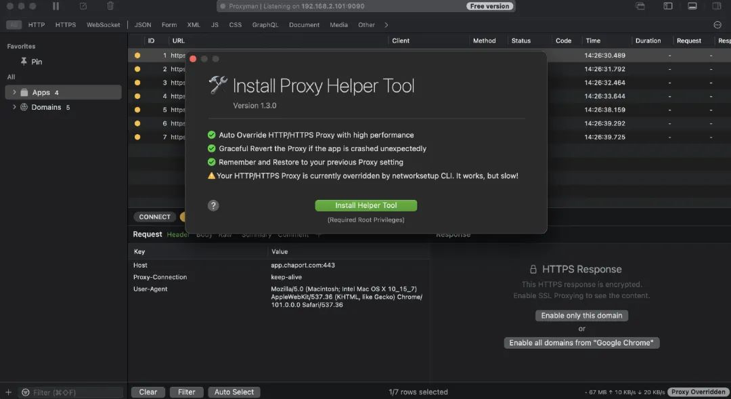Image resolution: width=731 pixels, height=399 pixels.
Task: Click the CONNECT method badge
Action: pos(154,217)
